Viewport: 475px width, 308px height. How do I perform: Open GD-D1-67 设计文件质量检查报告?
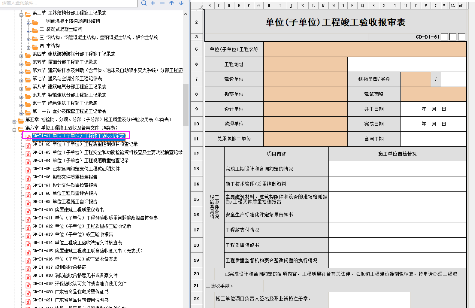tap(65, 185)
